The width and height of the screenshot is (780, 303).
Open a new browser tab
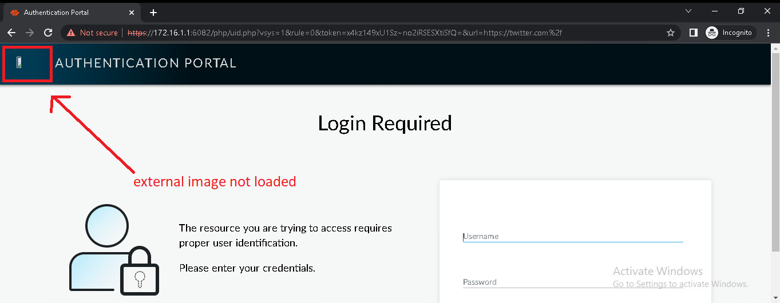(153, 12)
